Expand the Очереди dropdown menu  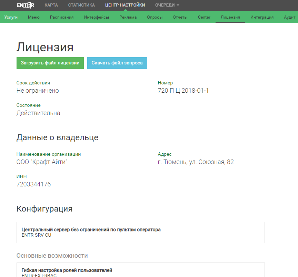coord(167,5)
